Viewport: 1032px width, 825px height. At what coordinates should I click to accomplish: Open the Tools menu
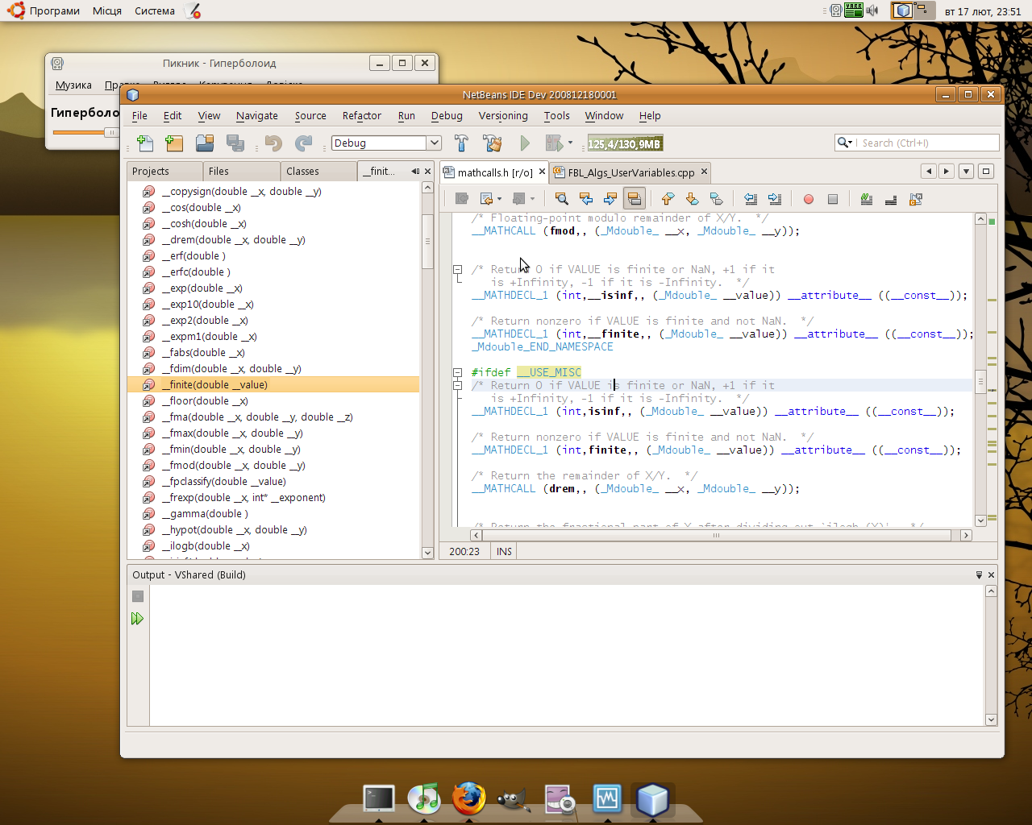556,116
